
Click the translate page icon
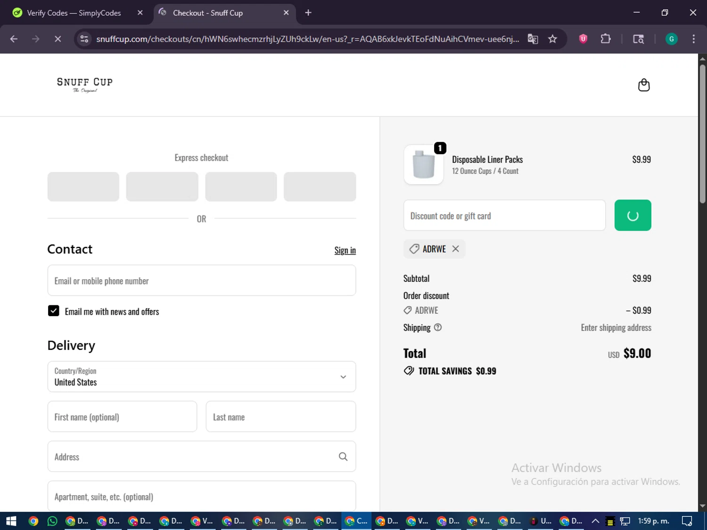(533, 39)
